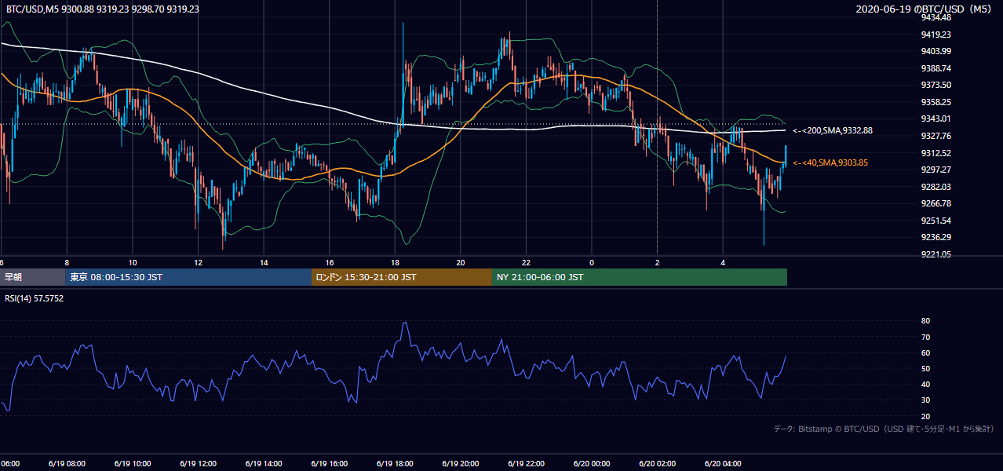This screenshot has height=471, width=1003.
Task: Click the hour 16 label under the price chart
Action: [330, 262]
